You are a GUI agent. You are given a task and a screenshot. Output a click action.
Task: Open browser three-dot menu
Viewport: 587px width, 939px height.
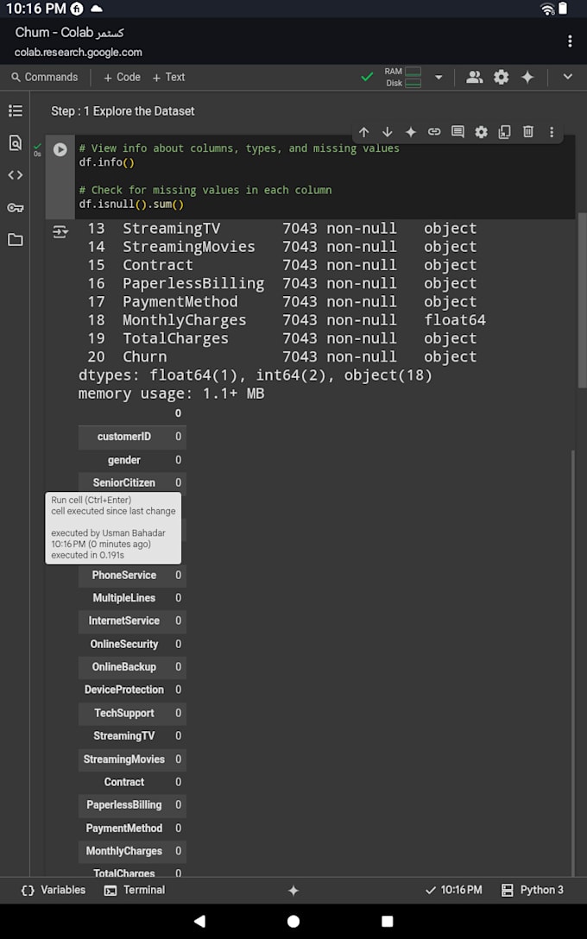(x=569, y=41)
